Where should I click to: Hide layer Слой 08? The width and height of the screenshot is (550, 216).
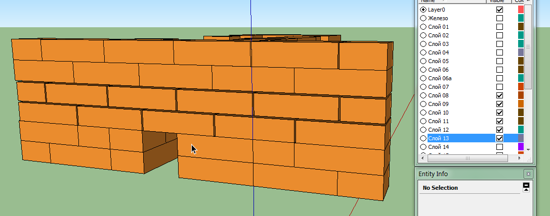click(x=499, y=95)
